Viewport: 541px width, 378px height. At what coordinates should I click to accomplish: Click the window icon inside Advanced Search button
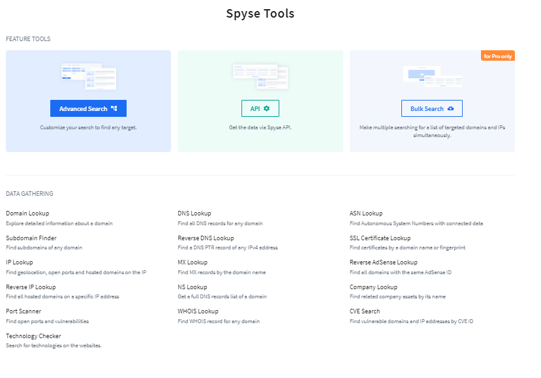pyautogui.click(x=114, y=108)
